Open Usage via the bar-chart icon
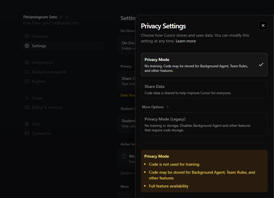 (x=26, y=98)
